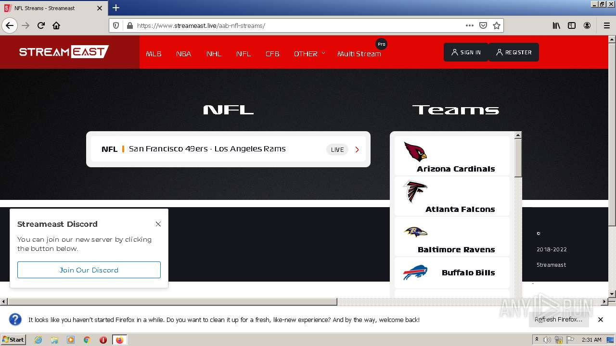Click the Refresh Firefox button

[558, 320]
